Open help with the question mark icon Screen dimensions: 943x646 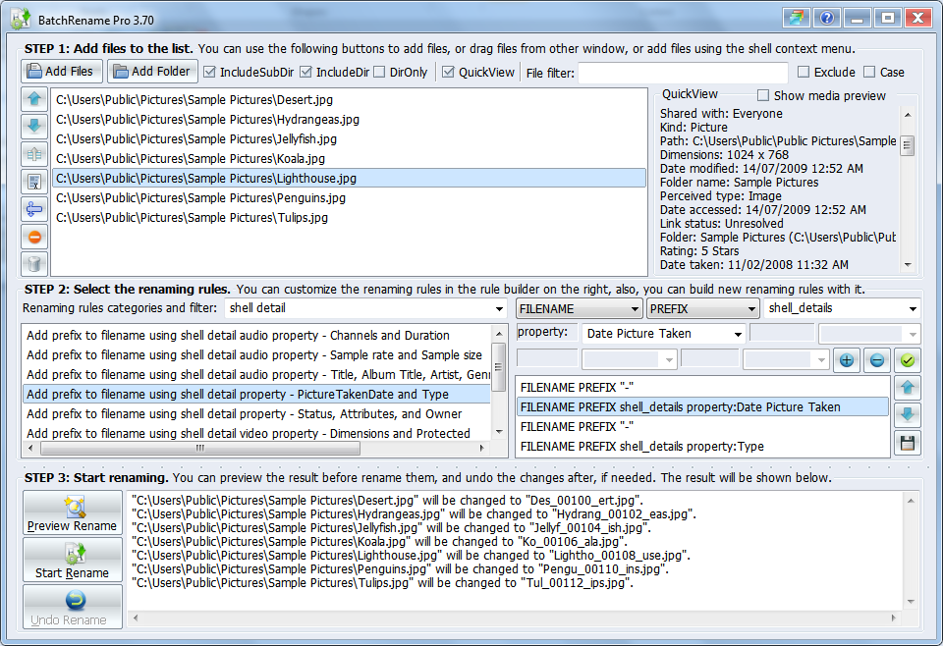tap(827, 18)
